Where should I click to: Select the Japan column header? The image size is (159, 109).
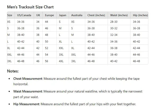point(63,15)
